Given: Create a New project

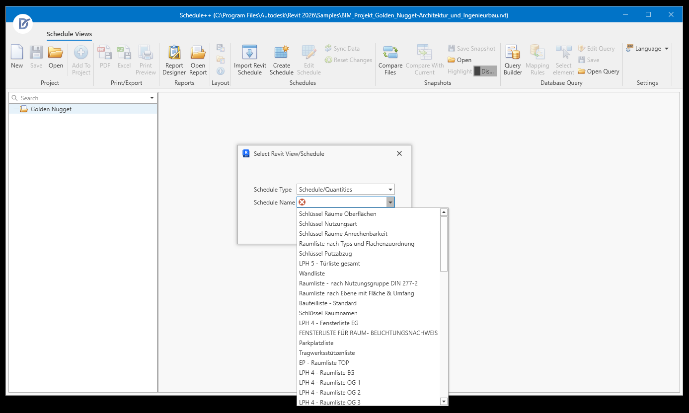Looking at the screenshot, I should tap(17, 57).
